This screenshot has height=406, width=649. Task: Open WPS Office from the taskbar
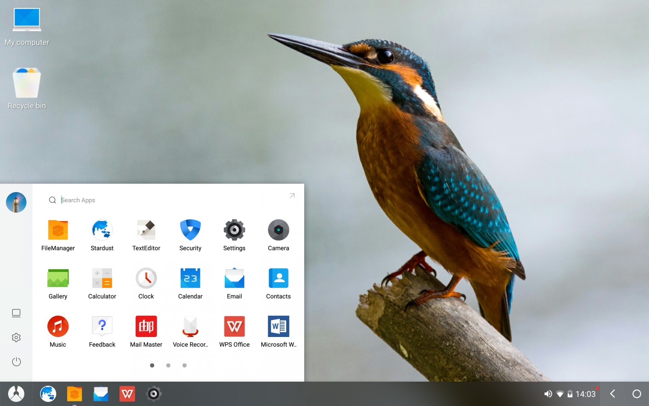[x=127, y=394]
